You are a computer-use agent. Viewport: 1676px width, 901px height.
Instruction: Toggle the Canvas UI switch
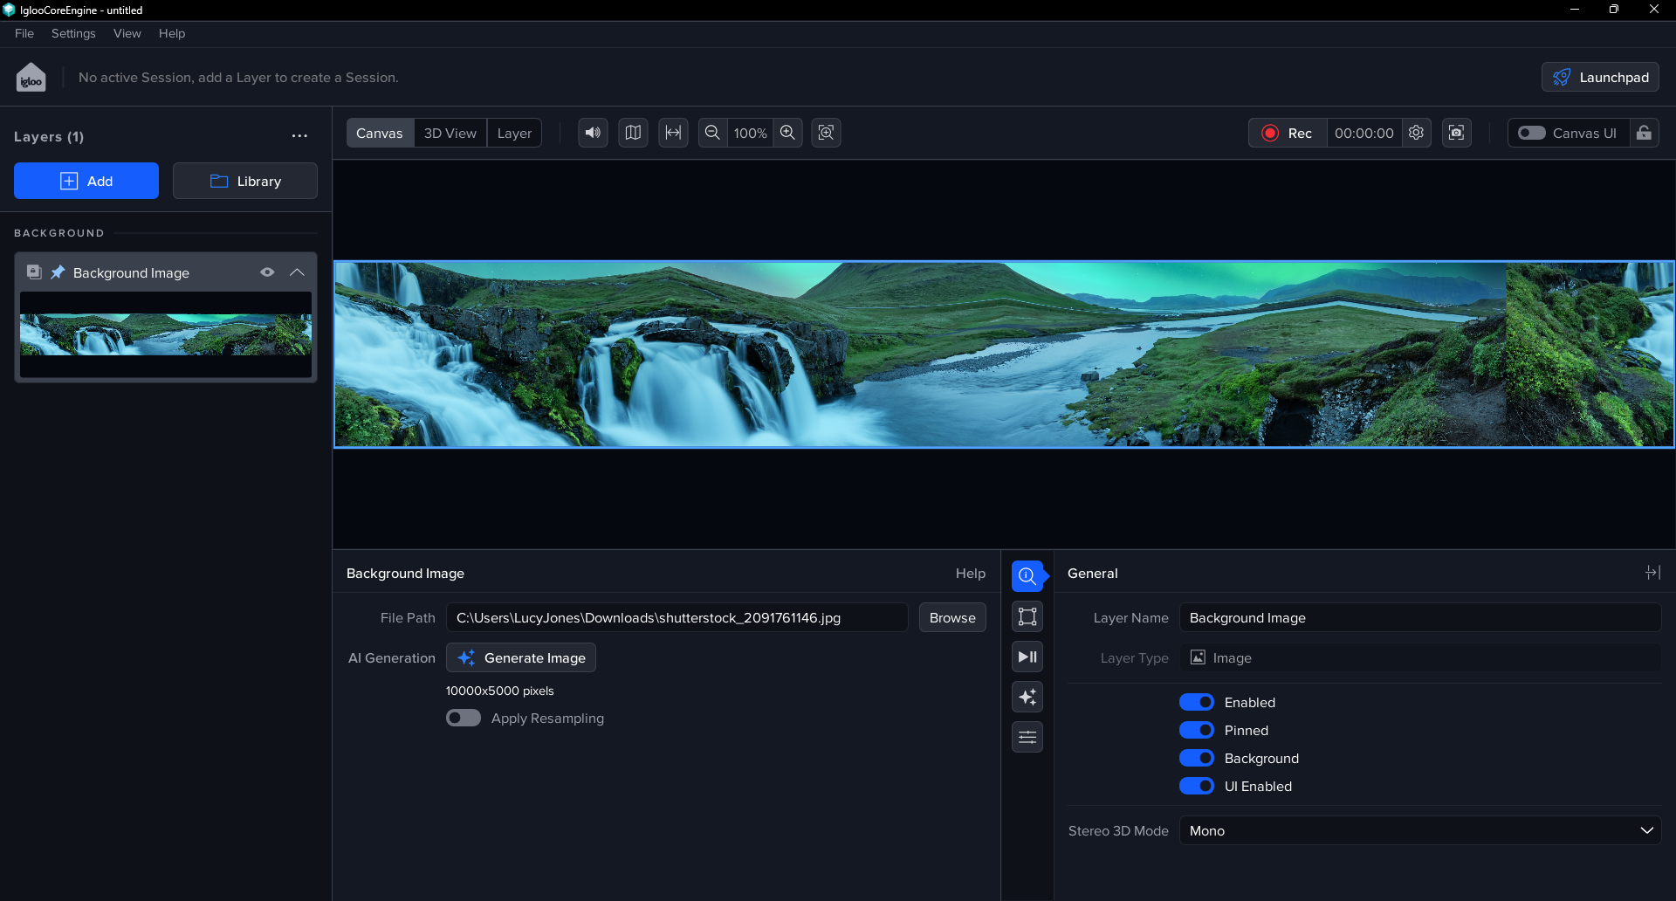coord(1531,133)
